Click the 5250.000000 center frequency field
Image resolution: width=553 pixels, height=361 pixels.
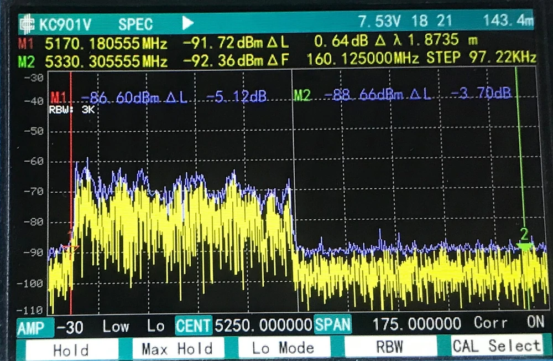click(x=263, y=325)
